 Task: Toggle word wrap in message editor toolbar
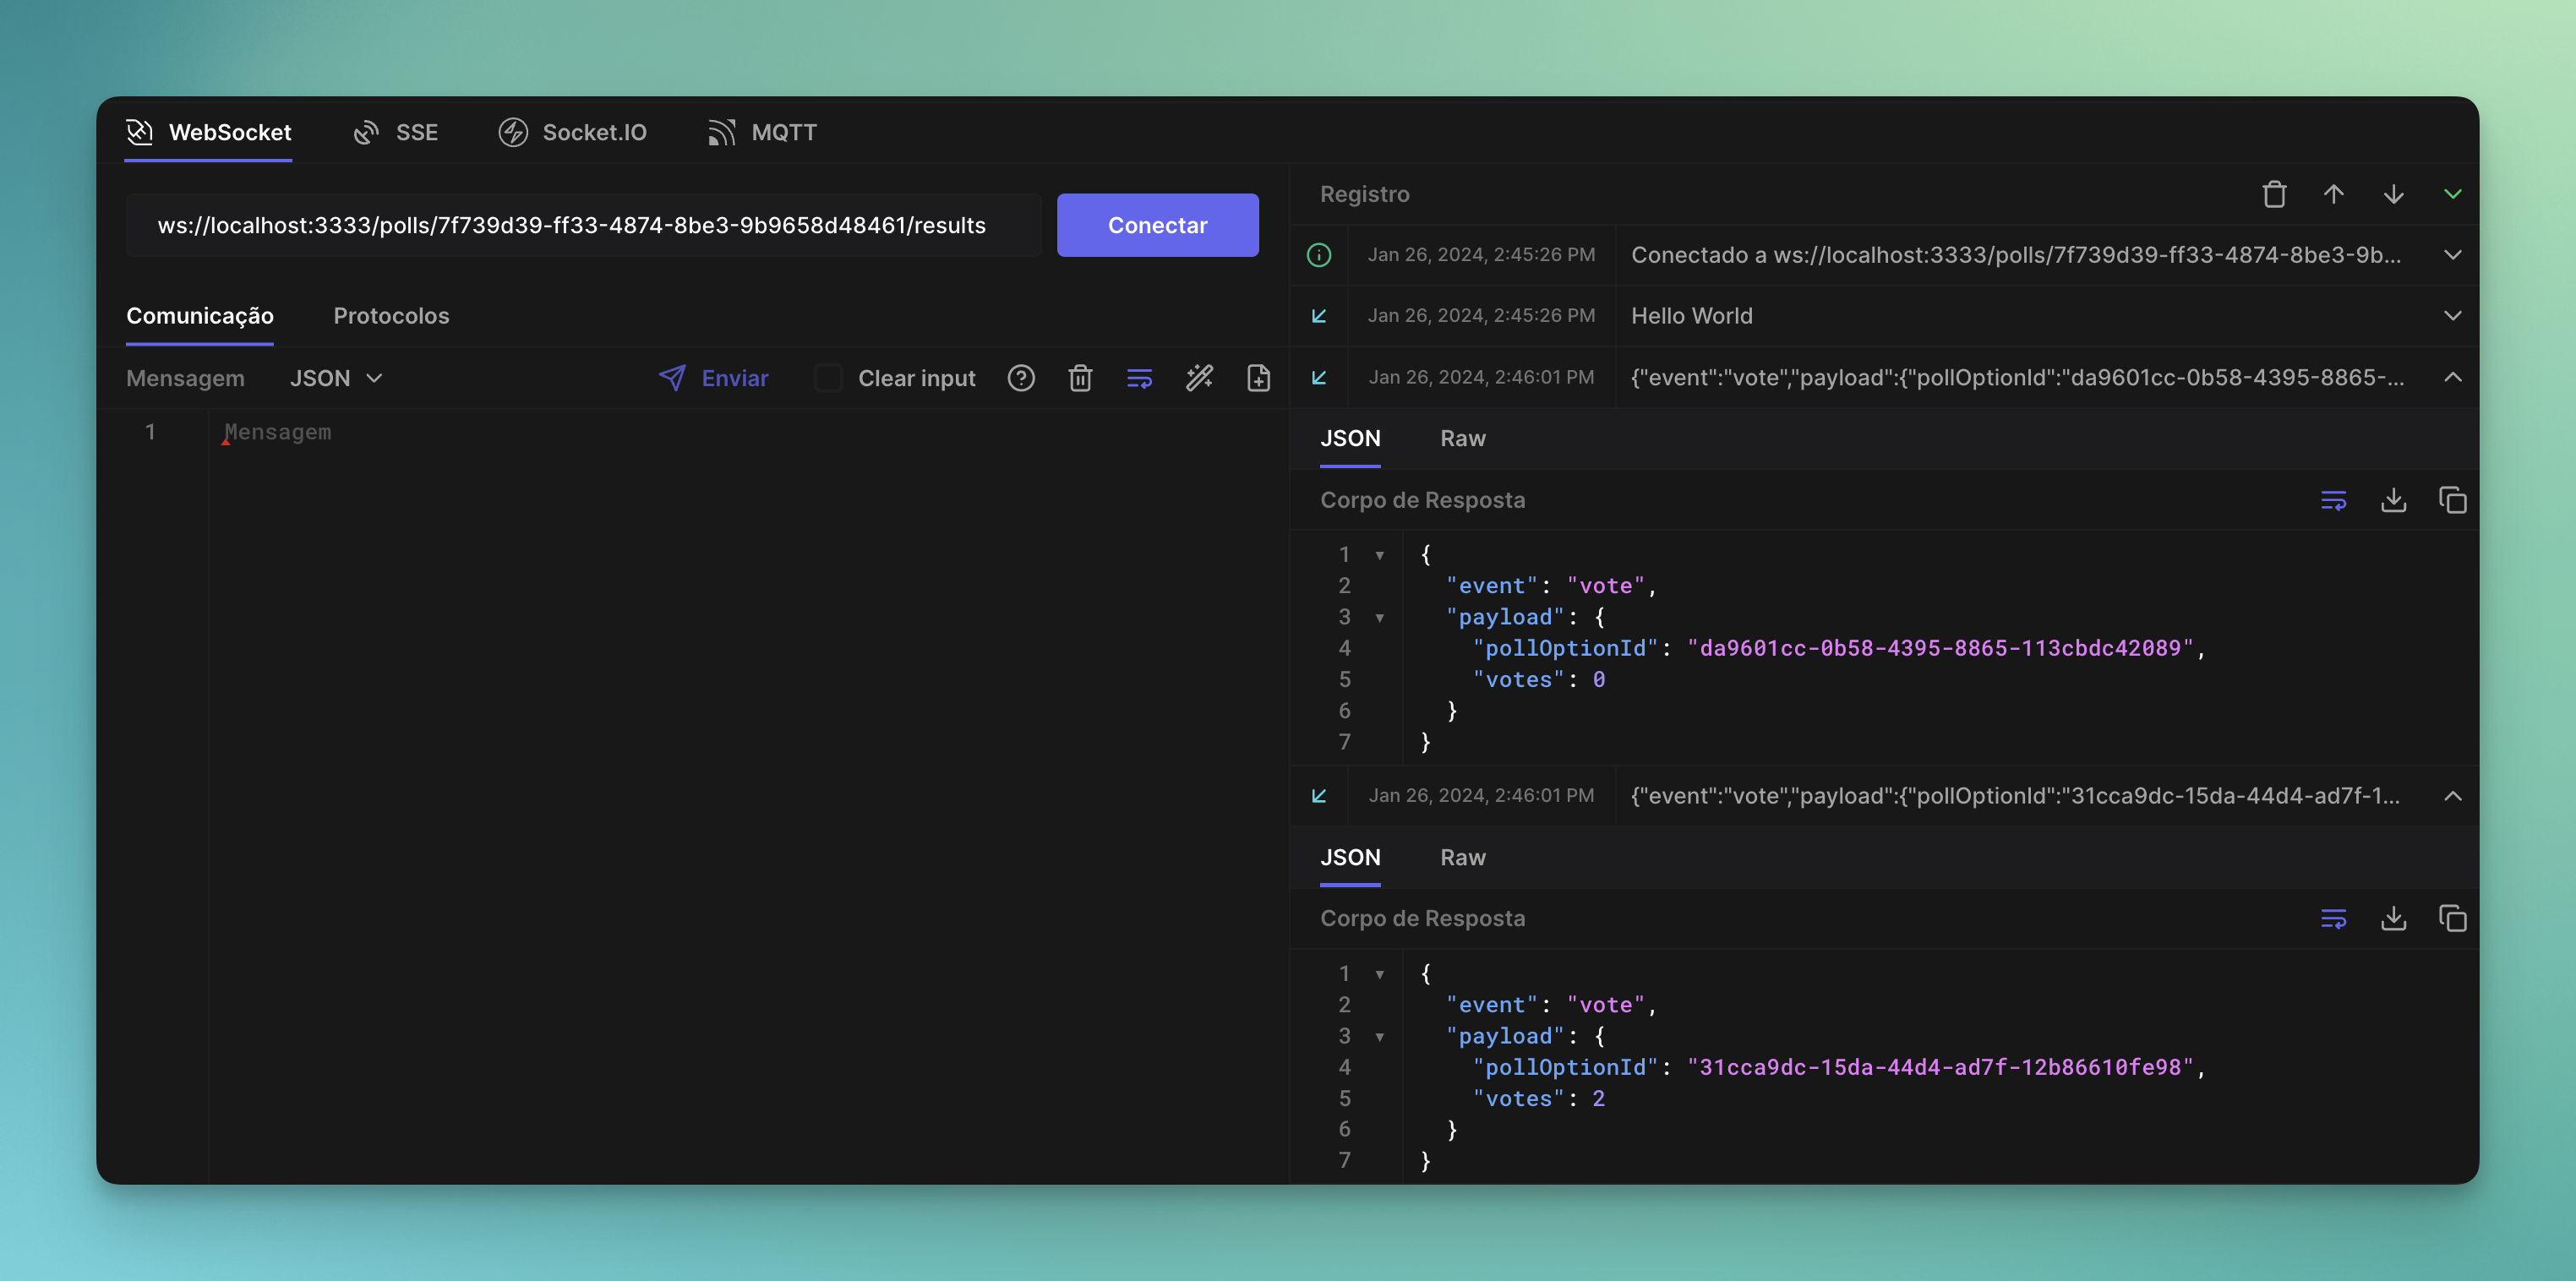1139,378
